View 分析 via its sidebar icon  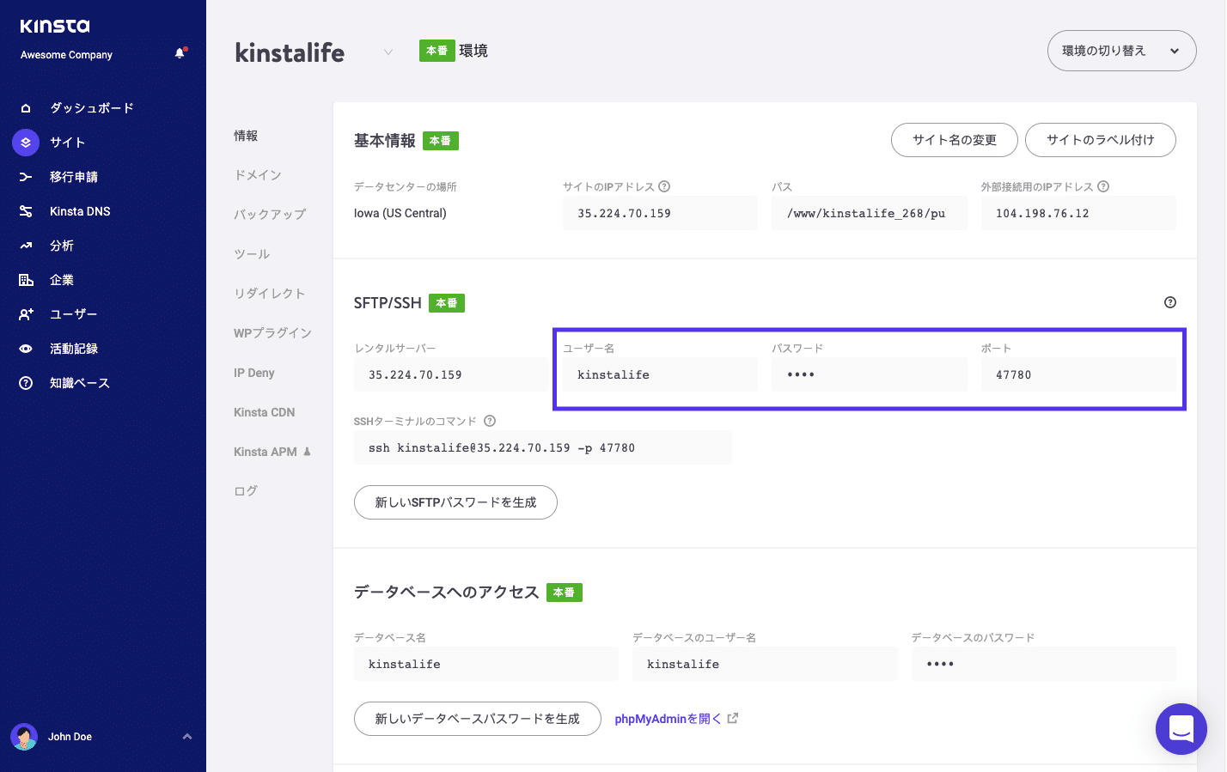click(25, 245)
